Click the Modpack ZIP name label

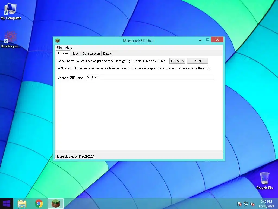point(70,78)
